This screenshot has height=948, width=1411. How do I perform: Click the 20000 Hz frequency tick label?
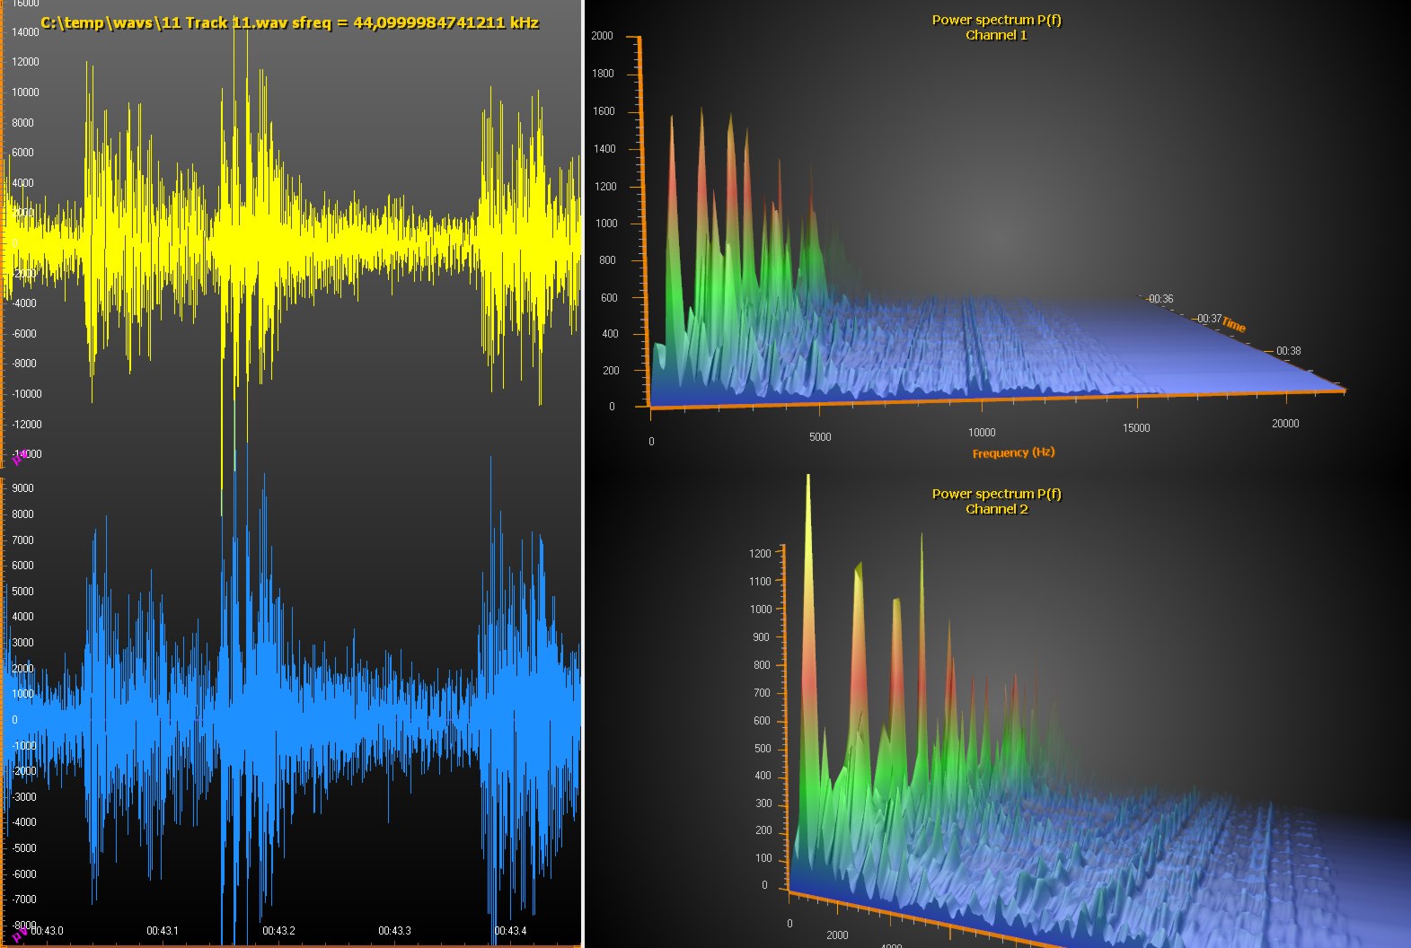point(1285,424)
